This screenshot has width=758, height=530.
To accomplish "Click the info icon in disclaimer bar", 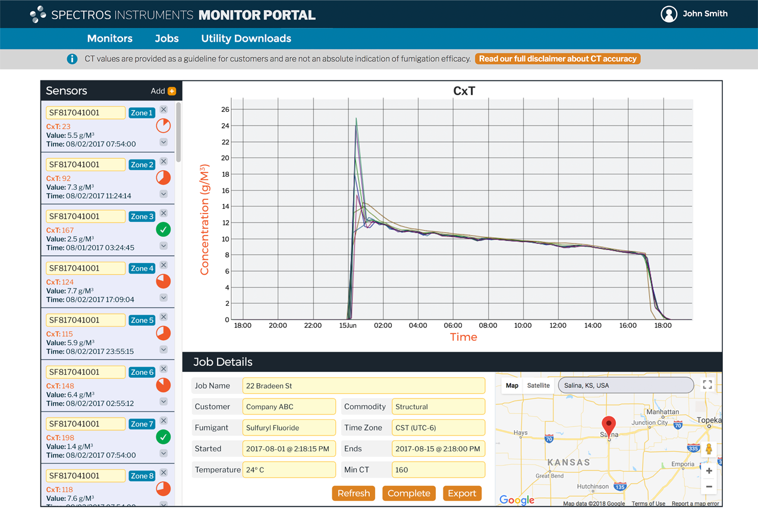I will pos(72,59).
